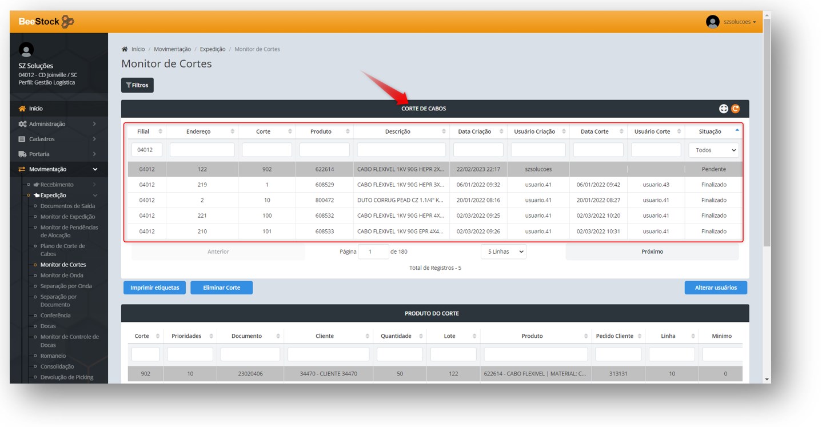Open the Filtros button

point(137,85)
